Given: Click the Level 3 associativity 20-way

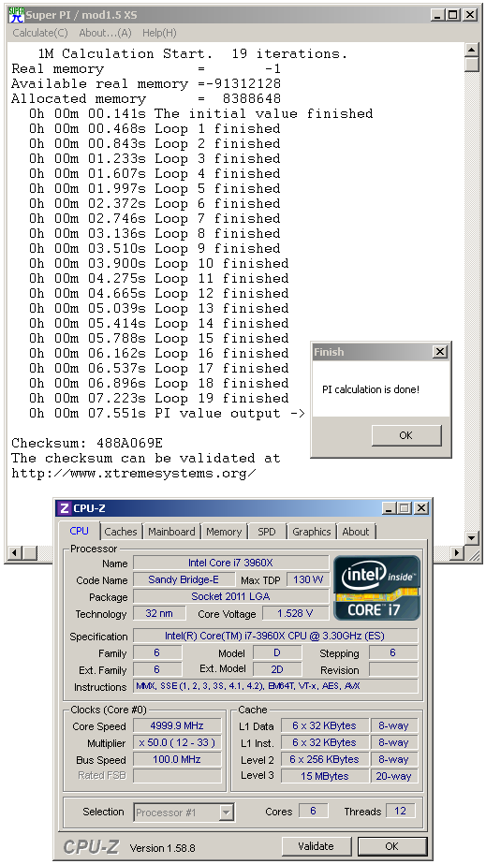Looking at the screenshot, I should tap(394, 776).
